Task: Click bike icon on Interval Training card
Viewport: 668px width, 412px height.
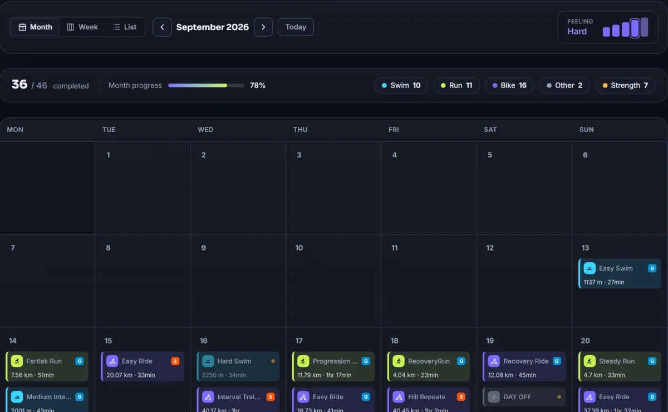Action: (208, 397)
